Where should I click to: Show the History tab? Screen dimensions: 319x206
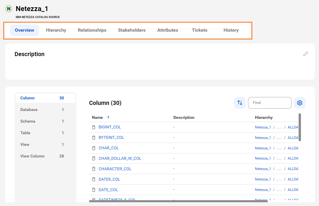click(x=231, y=30)
